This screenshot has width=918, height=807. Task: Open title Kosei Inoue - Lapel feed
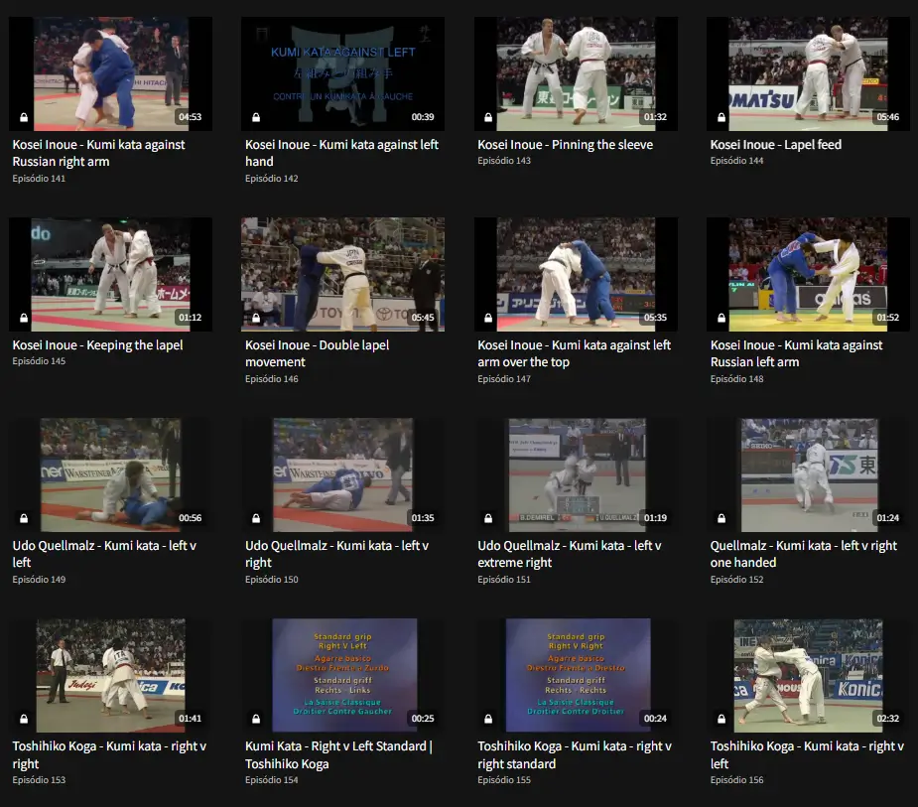(776, 145)
